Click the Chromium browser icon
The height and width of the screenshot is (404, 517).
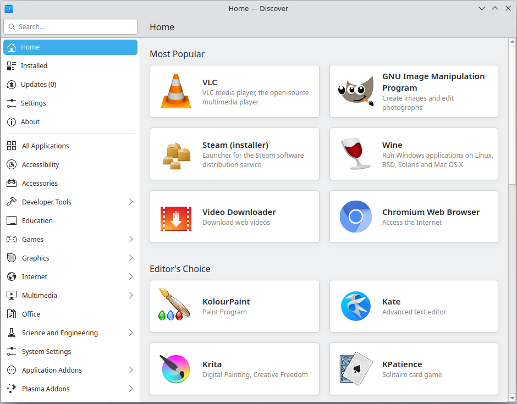(356, 217)
